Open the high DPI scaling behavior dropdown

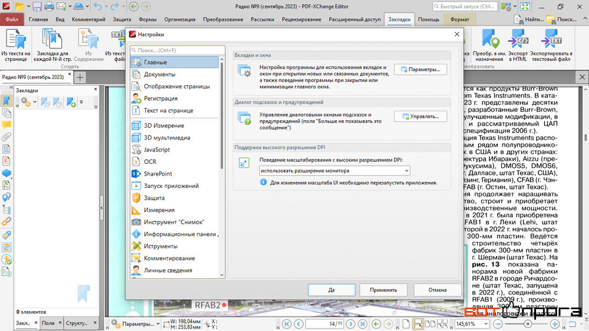click(x=335, y=171)
